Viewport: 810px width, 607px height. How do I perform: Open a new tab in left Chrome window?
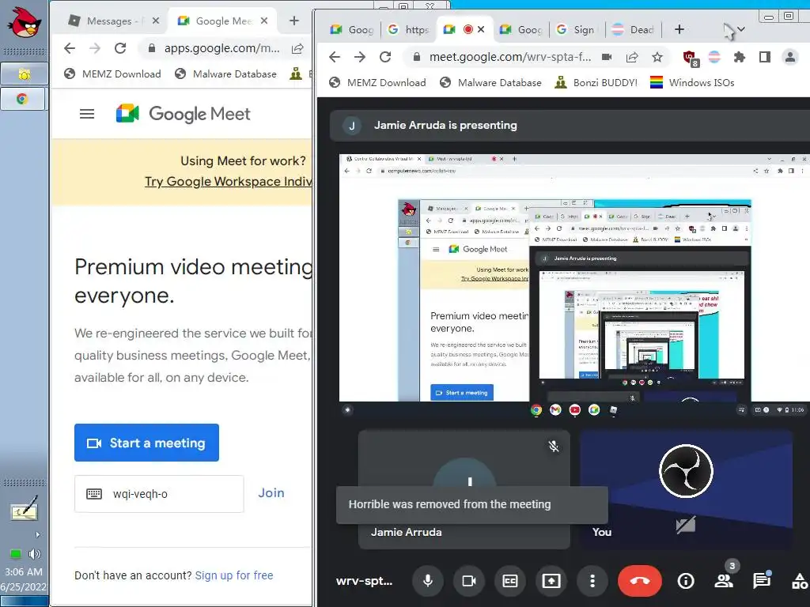[x=294, y=21]
